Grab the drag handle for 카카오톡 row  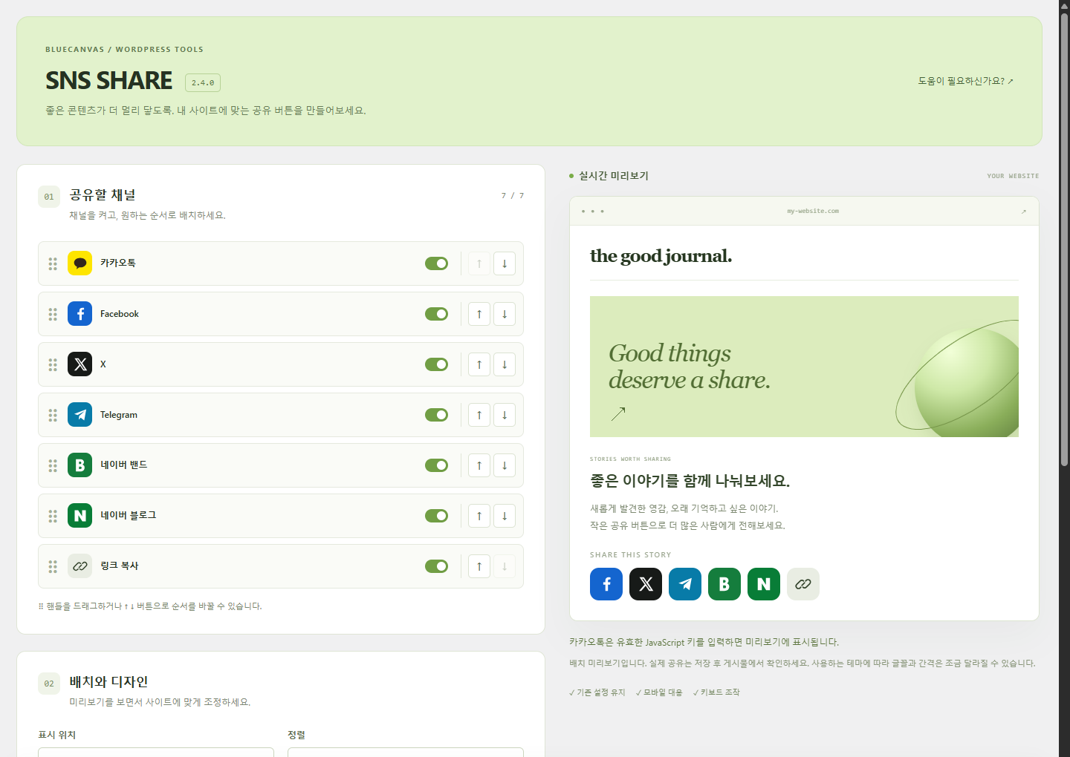[x=53, y=263]
